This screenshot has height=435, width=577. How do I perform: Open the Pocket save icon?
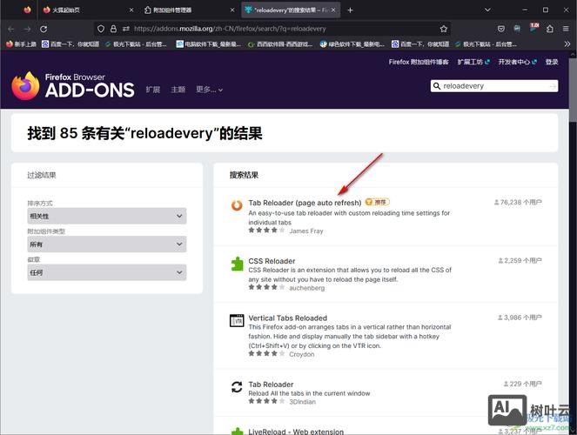[x=500, y=29]
